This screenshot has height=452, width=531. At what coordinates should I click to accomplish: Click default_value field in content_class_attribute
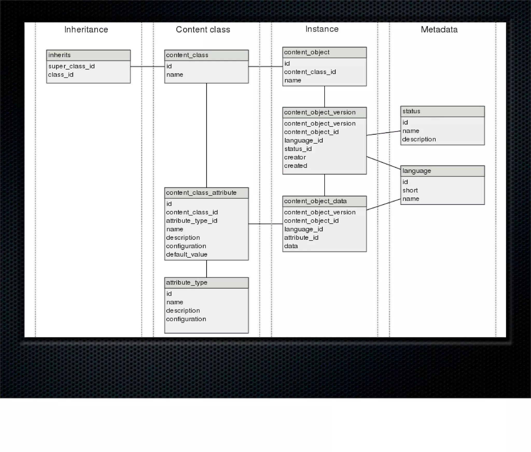point(186,255)
